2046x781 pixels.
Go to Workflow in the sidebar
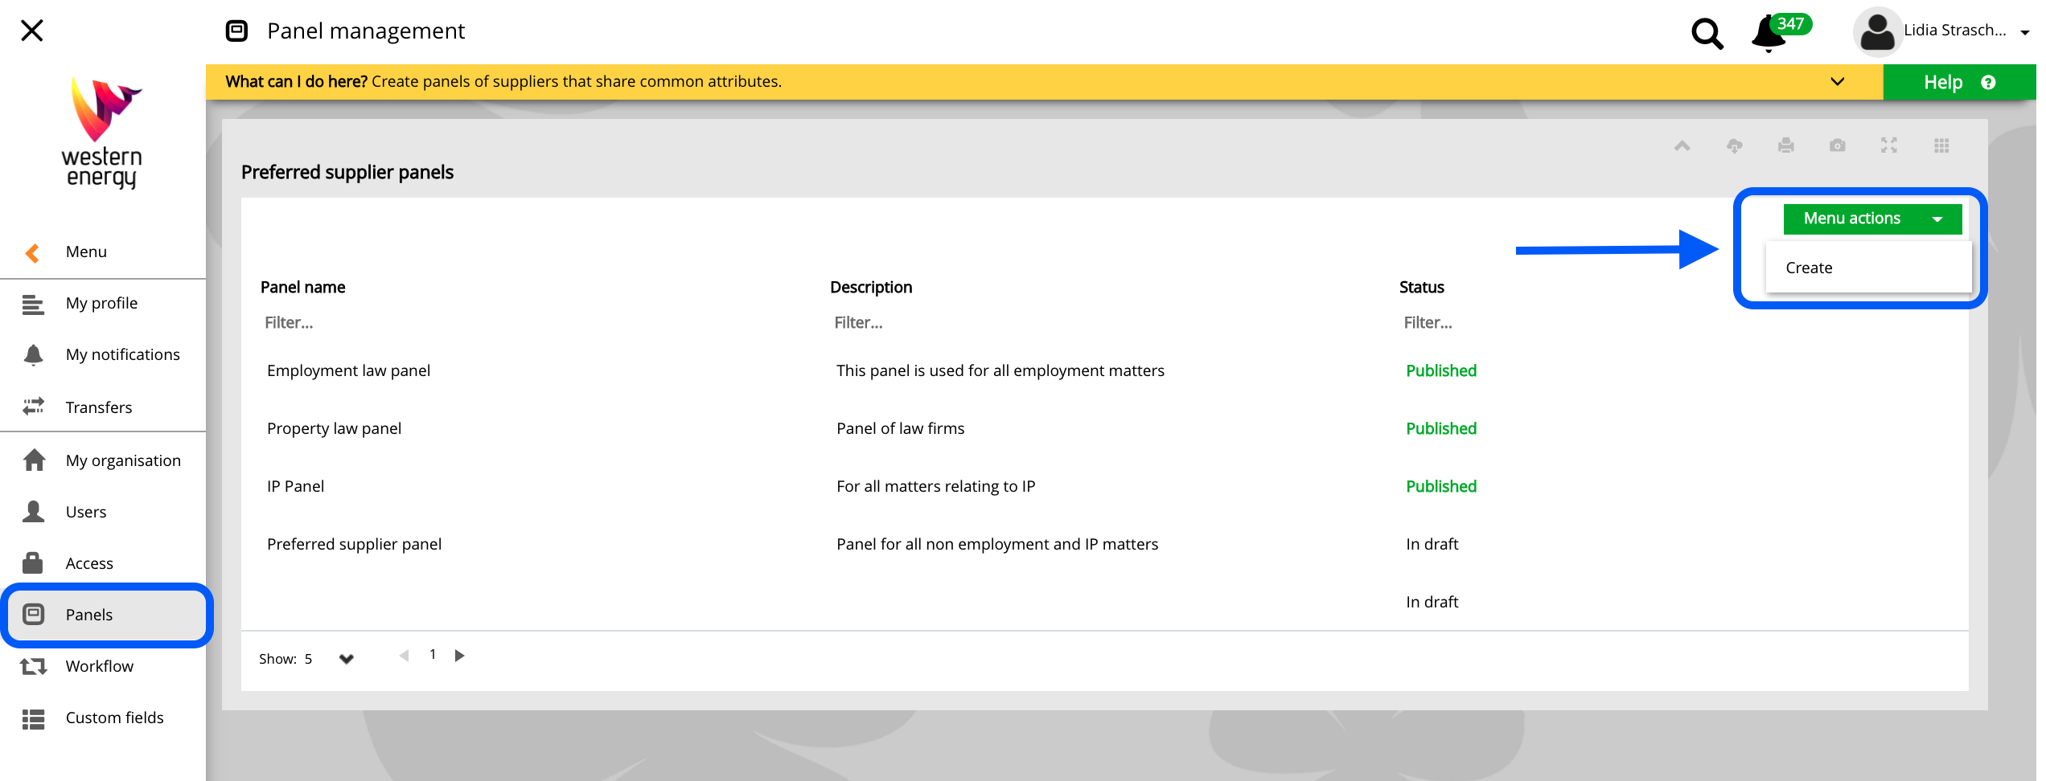click(x=99, y=666)
